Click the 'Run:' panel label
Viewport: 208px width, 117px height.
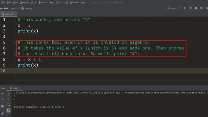[3, 88]
